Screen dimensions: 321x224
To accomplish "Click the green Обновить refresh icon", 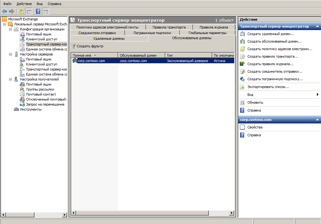I will [242, 102].
